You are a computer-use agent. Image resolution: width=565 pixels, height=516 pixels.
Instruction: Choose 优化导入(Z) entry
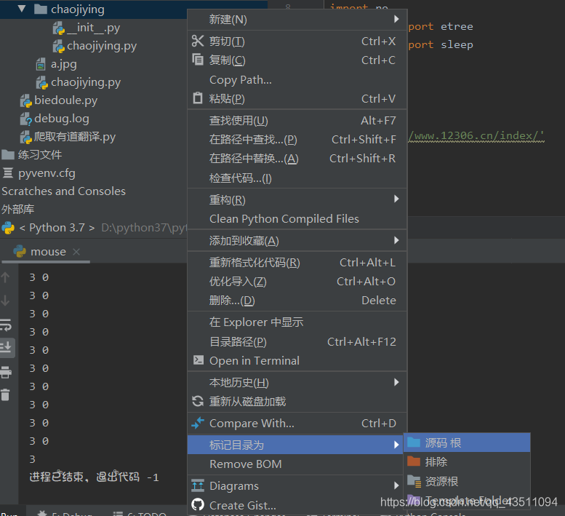pos(297,281)
